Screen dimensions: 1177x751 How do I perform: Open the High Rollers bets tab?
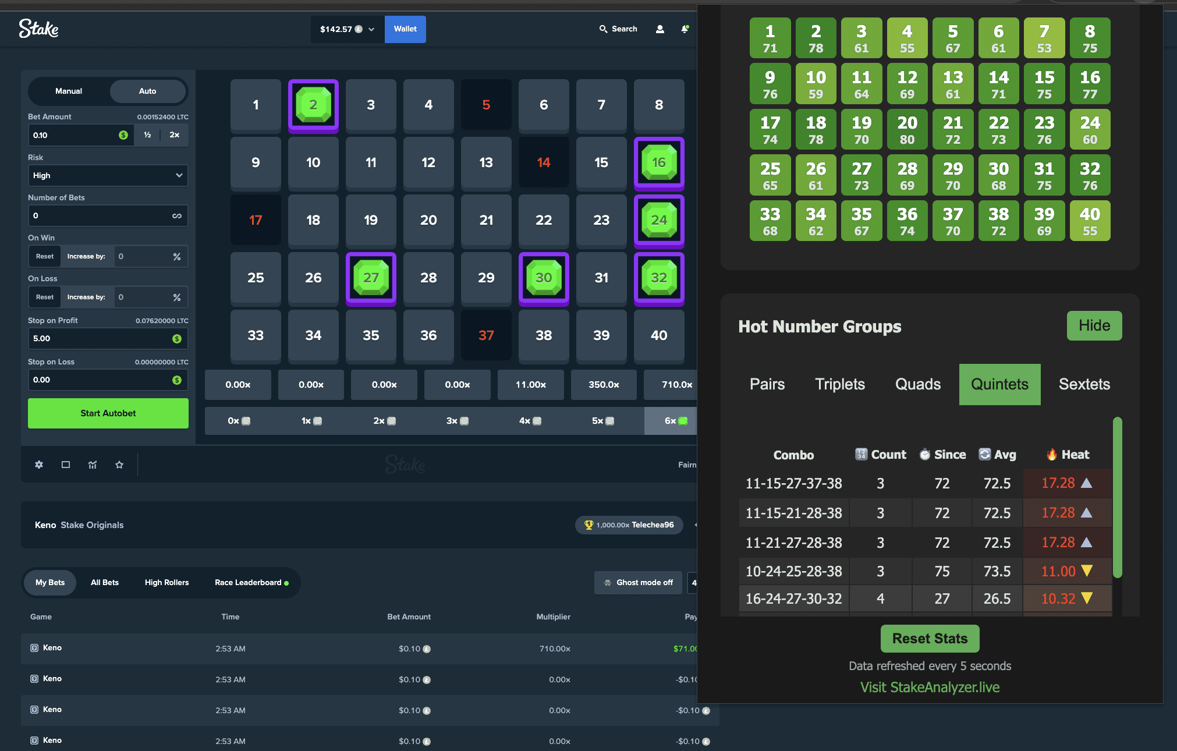click(166, 582)
